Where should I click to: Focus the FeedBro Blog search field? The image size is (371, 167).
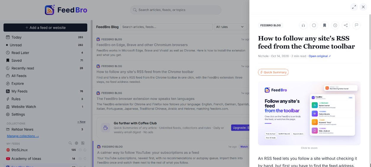pos(167,27)
